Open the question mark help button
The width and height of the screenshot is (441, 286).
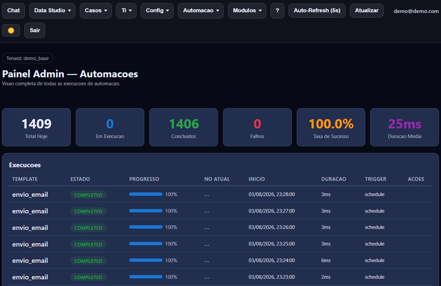coord(277,11)
